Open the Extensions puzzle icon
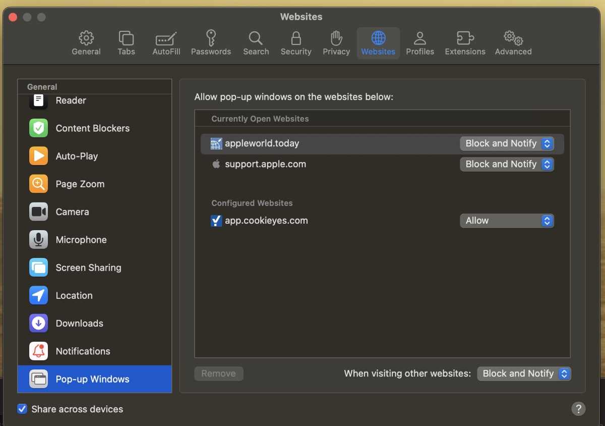605x426 pixels. 465,38
